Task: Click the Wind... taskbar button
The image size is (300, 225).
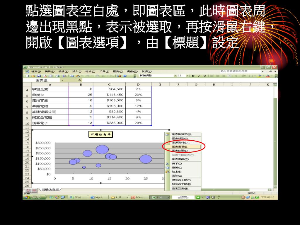Action: 77,197
